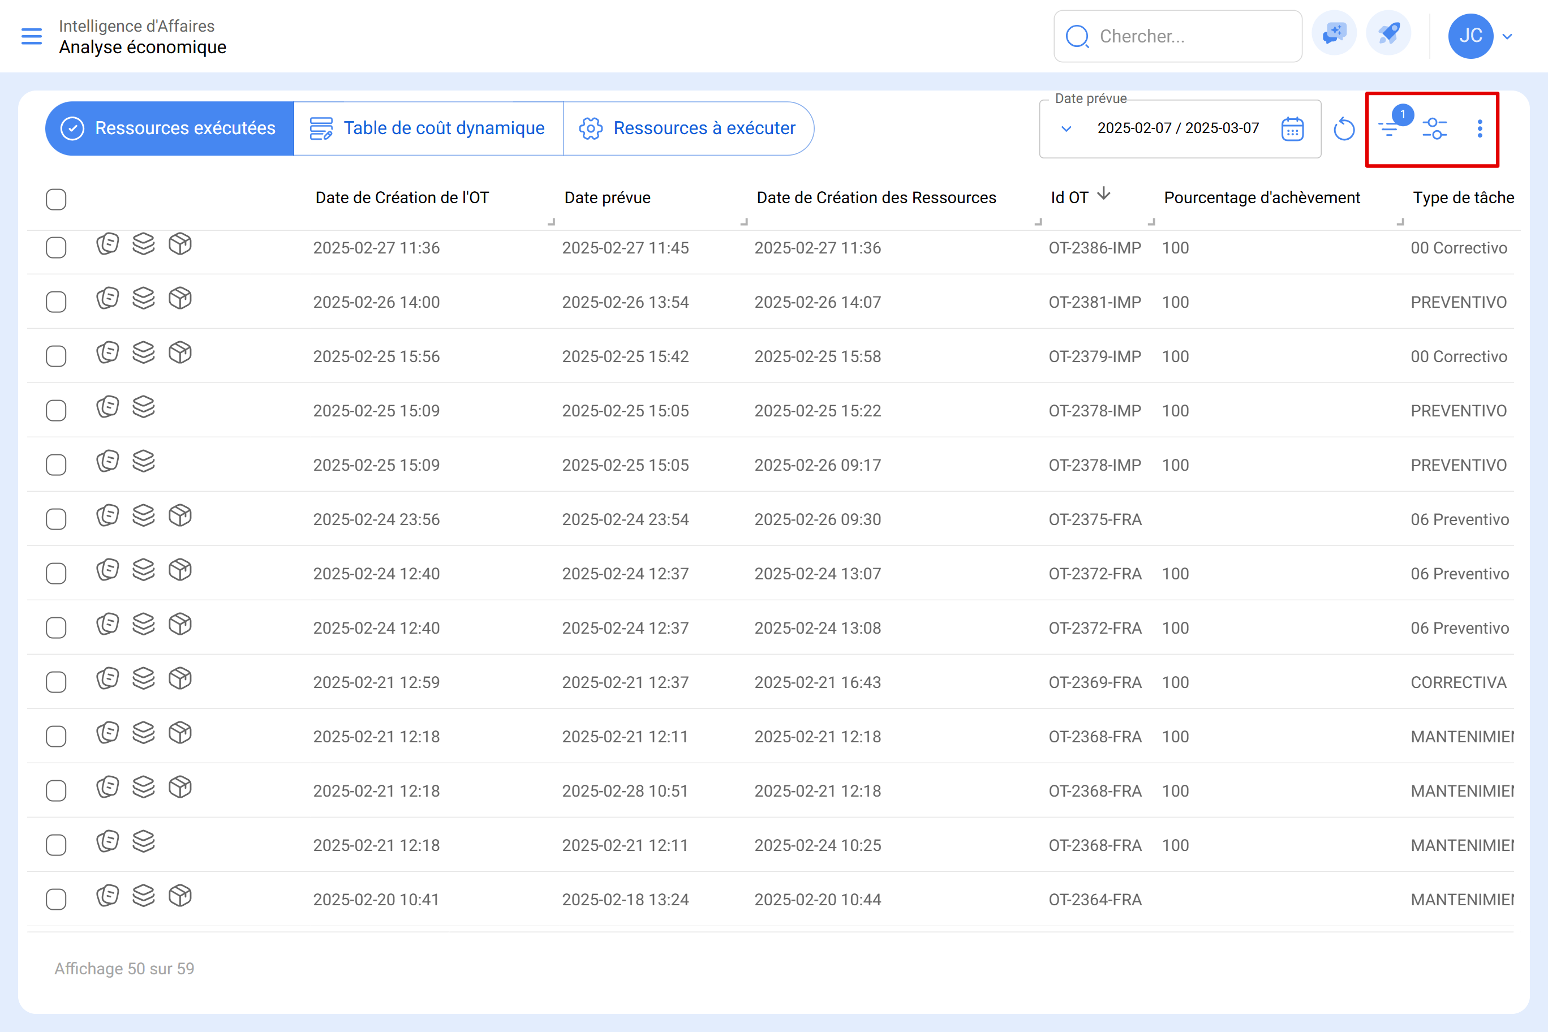1548x1032 pixels.
Task: Click the 2025-02-26 09:17 resource creation cell
Action: pos(818,465)
